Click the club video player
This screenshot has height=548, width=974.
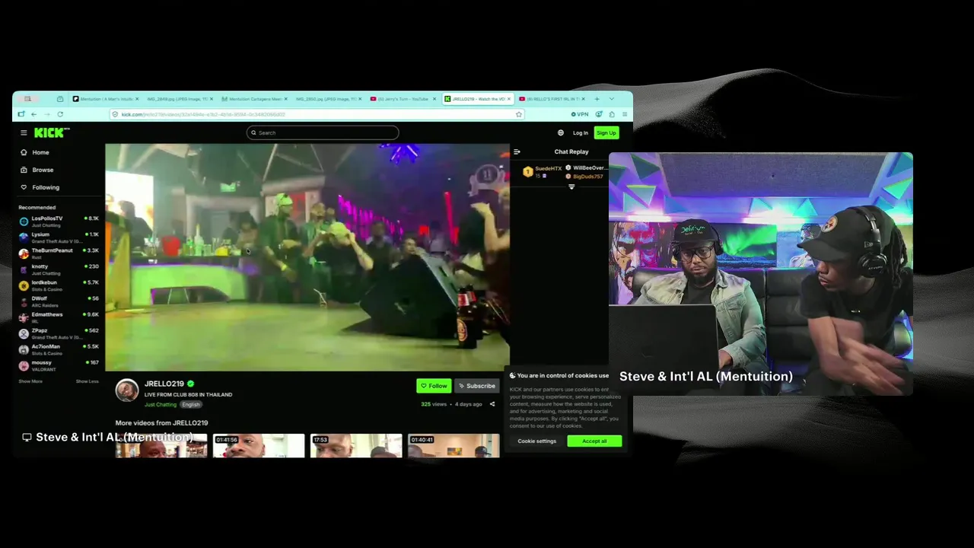click(x=307, y=257)
